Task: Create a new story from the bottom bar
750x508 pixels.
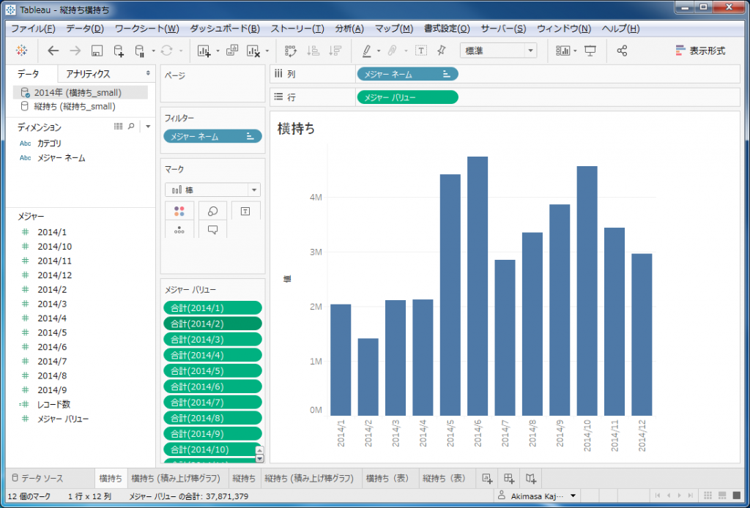Action: pyautogui.click(x=531, y=478)
